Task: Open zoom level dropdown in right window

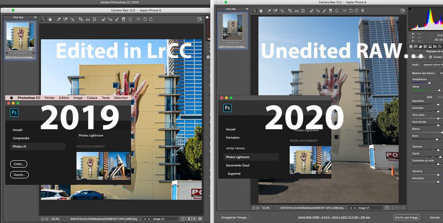Action: pyautogui.click(x=273, y=208)
